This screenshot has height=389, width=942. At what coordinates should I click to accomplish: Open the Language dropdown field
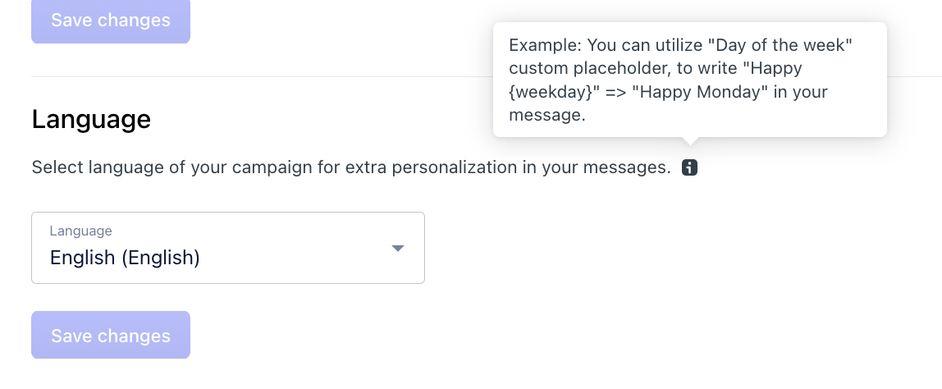(x=228, y=248)
